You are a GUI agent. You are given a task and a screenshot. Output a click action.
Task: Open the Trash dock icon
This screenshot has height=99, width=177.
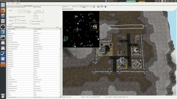3,96
